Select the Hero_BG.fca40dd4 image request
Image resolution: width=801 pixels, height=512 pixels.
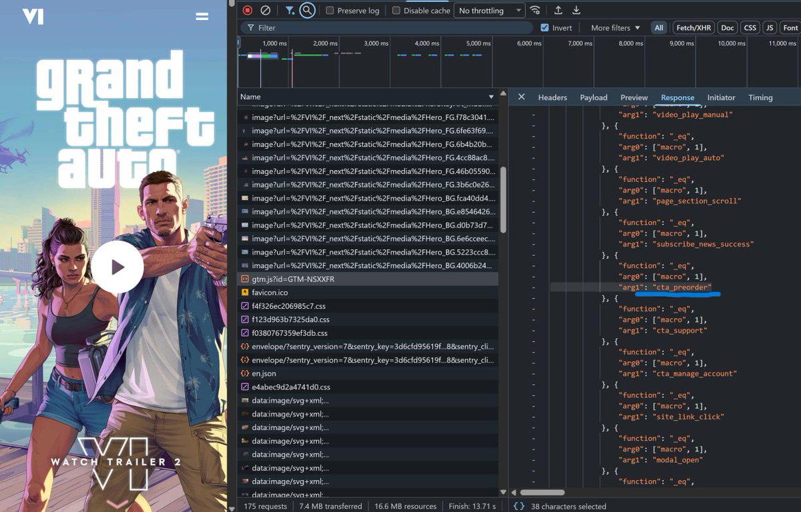(x=368, y=198)
